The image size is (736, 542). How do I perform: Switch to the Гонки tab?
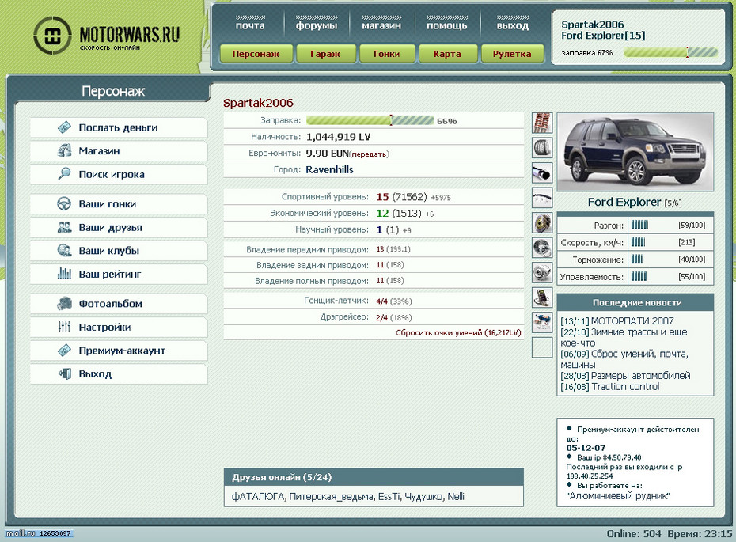[386, 54]
